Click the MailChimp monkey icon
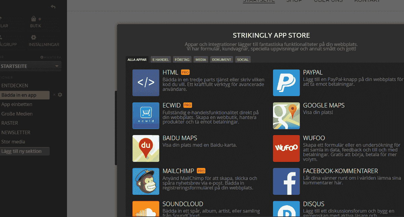This screenshot has height=217, width=404. click(x=146, y=181)
